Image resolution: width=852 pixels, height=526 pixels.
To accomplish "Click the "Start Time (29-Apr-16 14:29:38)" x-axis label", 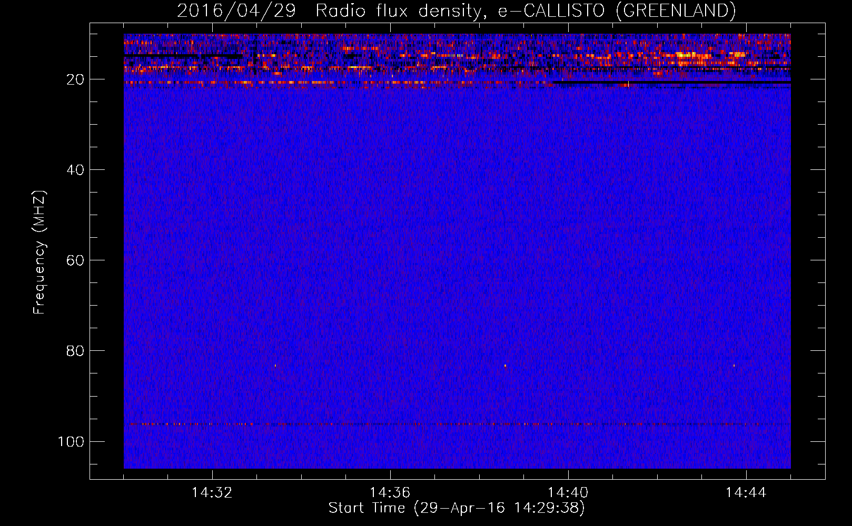I will click(457, 508).
